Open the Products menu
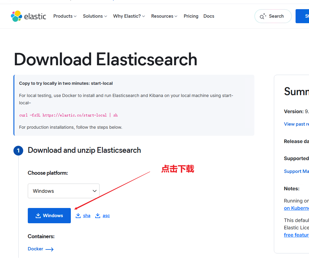This screenshot has height=258, width=309. (65, 16)
